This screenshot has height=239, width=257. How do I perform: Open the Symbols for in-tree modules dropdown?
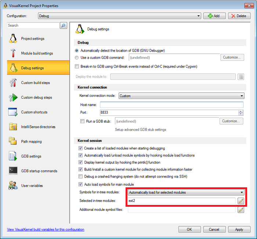186,192
